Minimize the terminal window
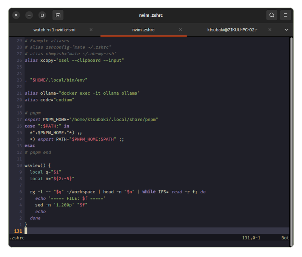302x257 pixels. point(29,16)
